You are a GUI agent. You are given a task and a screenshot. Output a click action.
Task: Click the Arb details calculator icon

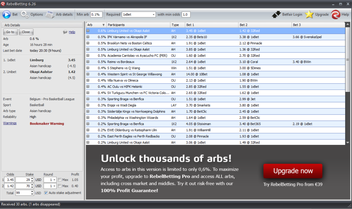[x=49, y=14]
